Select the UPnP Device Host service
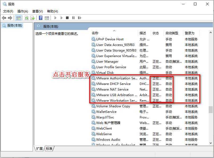214x158 pixels. [x=110, y=39]
